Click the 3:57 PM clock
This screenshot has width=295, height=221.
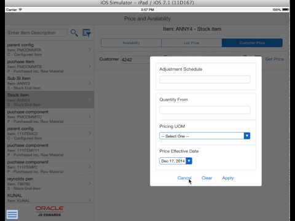(147, 10)
